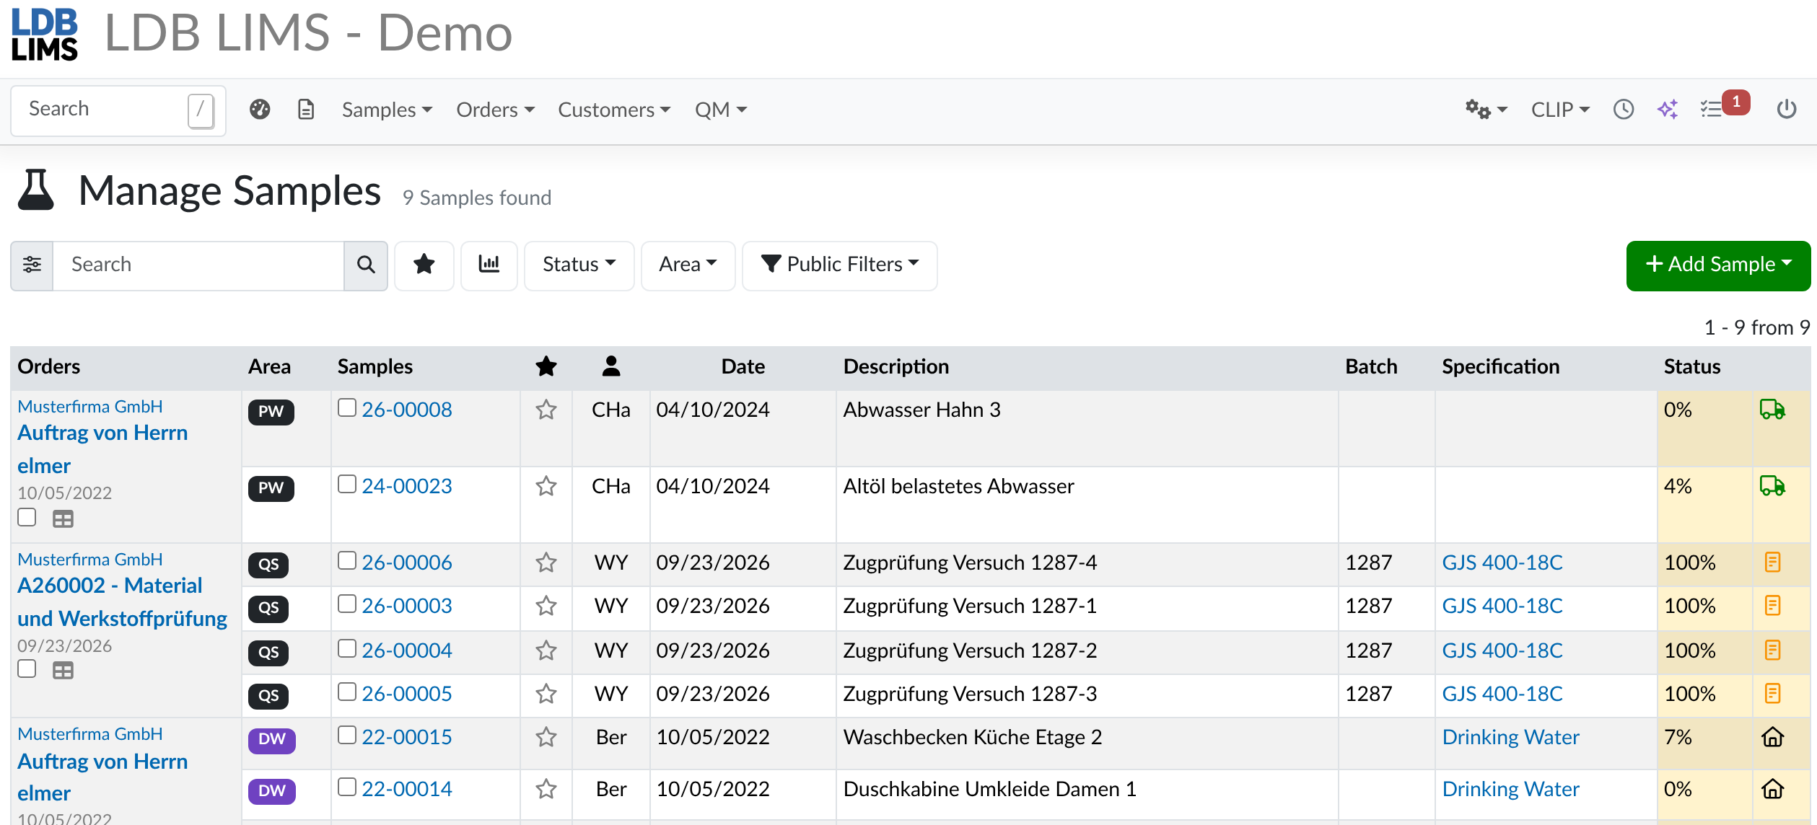Open the Add Sample dropdown button
This screenshot has height=825, width=1817.
tap(1718, 265)
